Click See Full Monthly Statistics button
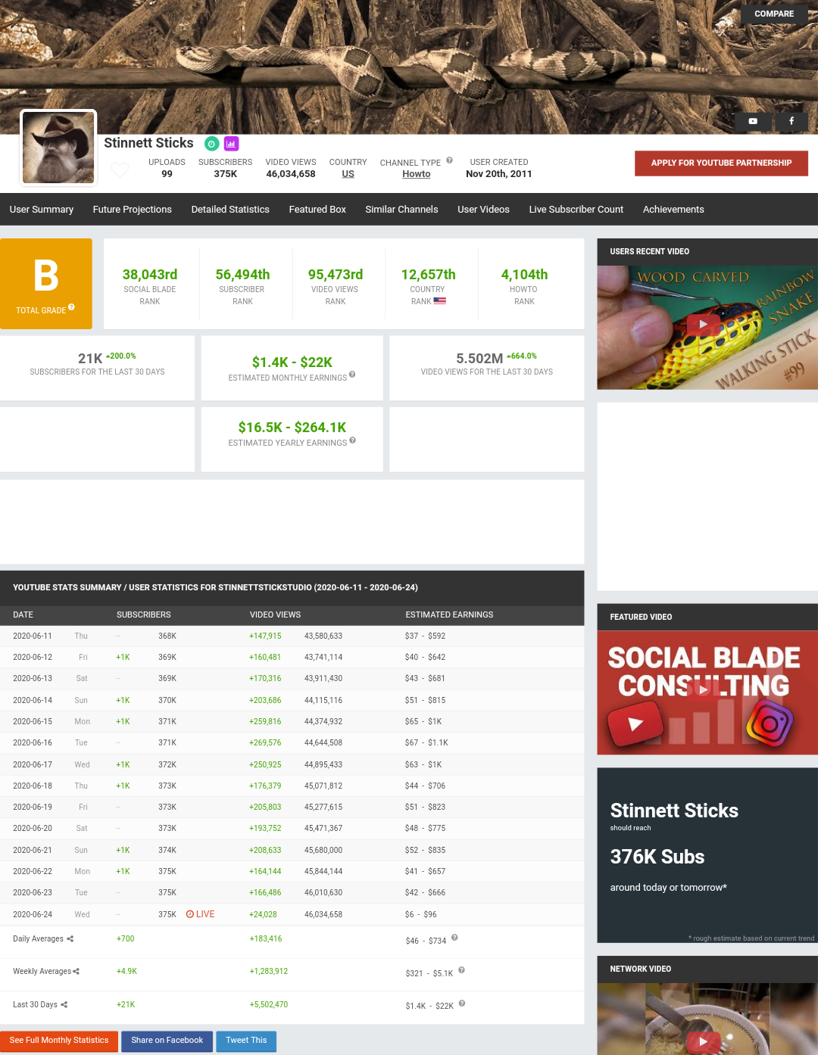 59,1041
